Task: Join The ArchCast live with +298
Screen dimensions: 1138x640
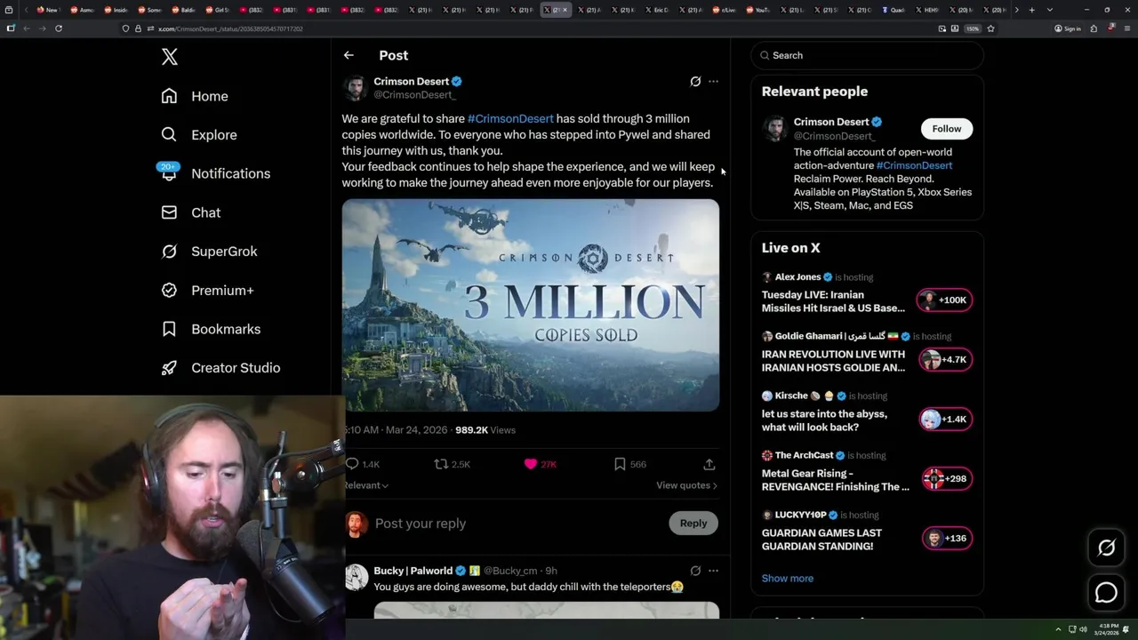Action: (x=945, y=479)
